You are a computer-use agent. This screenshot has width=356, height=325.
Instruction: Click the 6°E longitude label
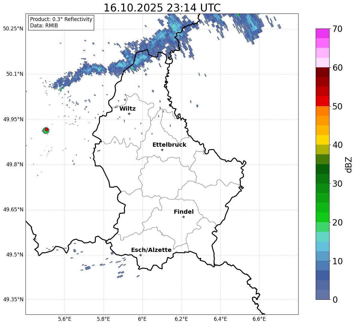[142, 319]
